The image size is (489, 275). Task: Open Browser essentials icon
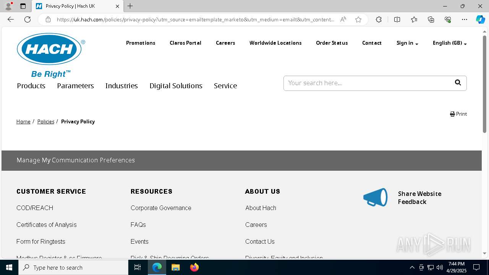click(448, 19)
